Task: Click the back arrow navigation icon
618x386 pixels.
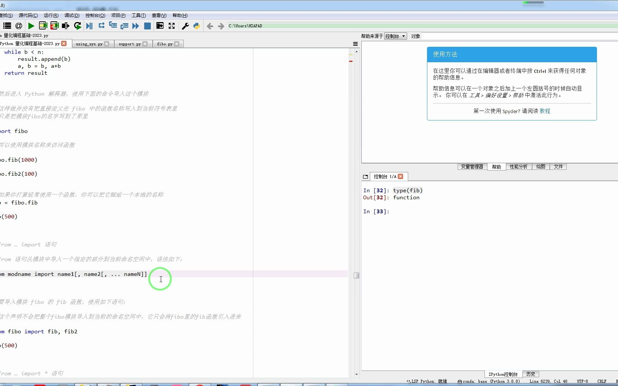Action: pyautogui.click(x=210, y=26)
